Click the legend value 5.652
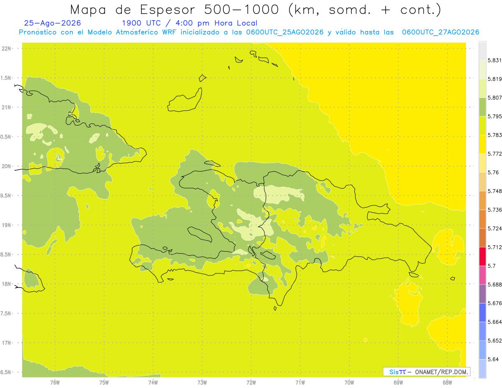 (494, 341)
